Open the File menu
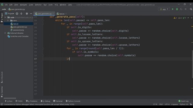This screenshot has width=193, height=108. click(x=6, y=5)
